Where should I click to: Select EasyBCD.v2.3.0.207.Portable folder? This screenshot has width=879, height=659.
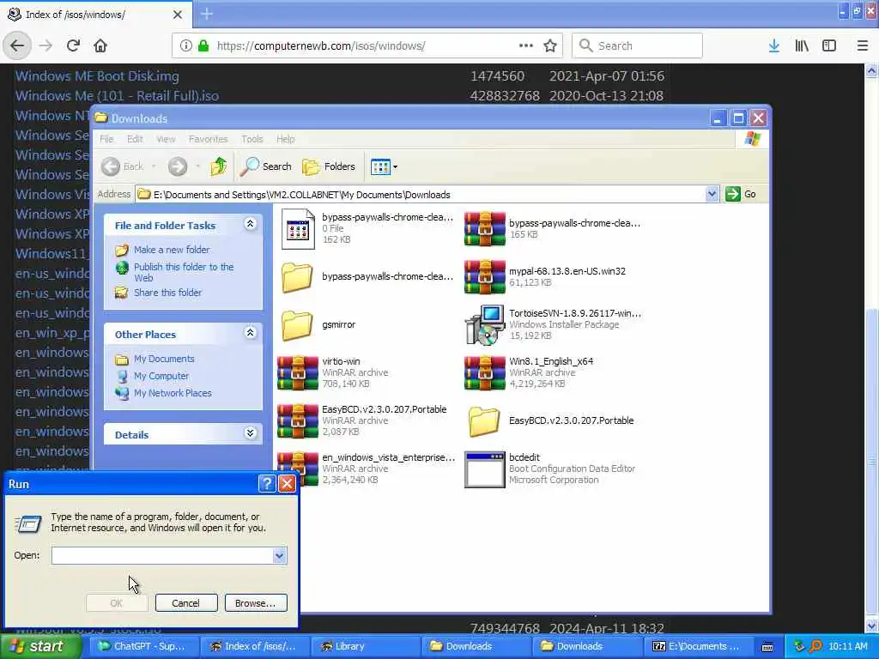549,420
